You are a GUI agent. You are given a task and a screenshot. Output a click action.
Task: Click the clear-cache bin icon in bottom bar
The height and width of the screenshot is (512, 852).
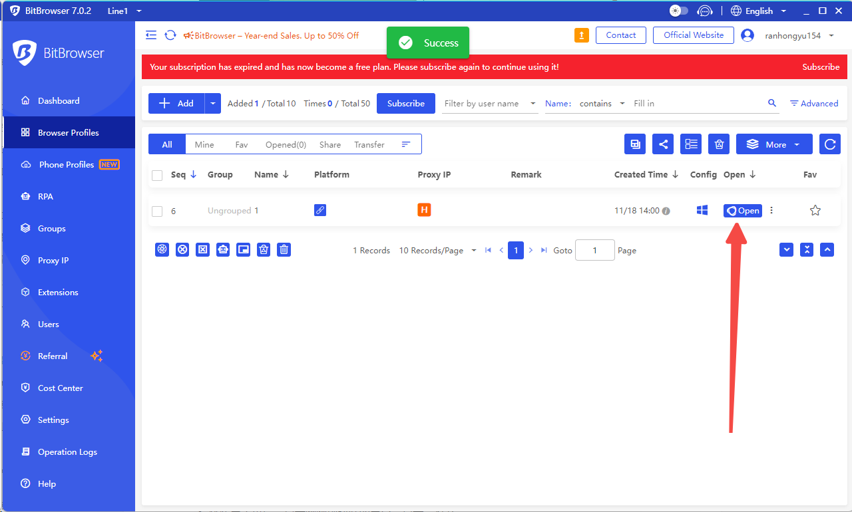click(264, 249)
